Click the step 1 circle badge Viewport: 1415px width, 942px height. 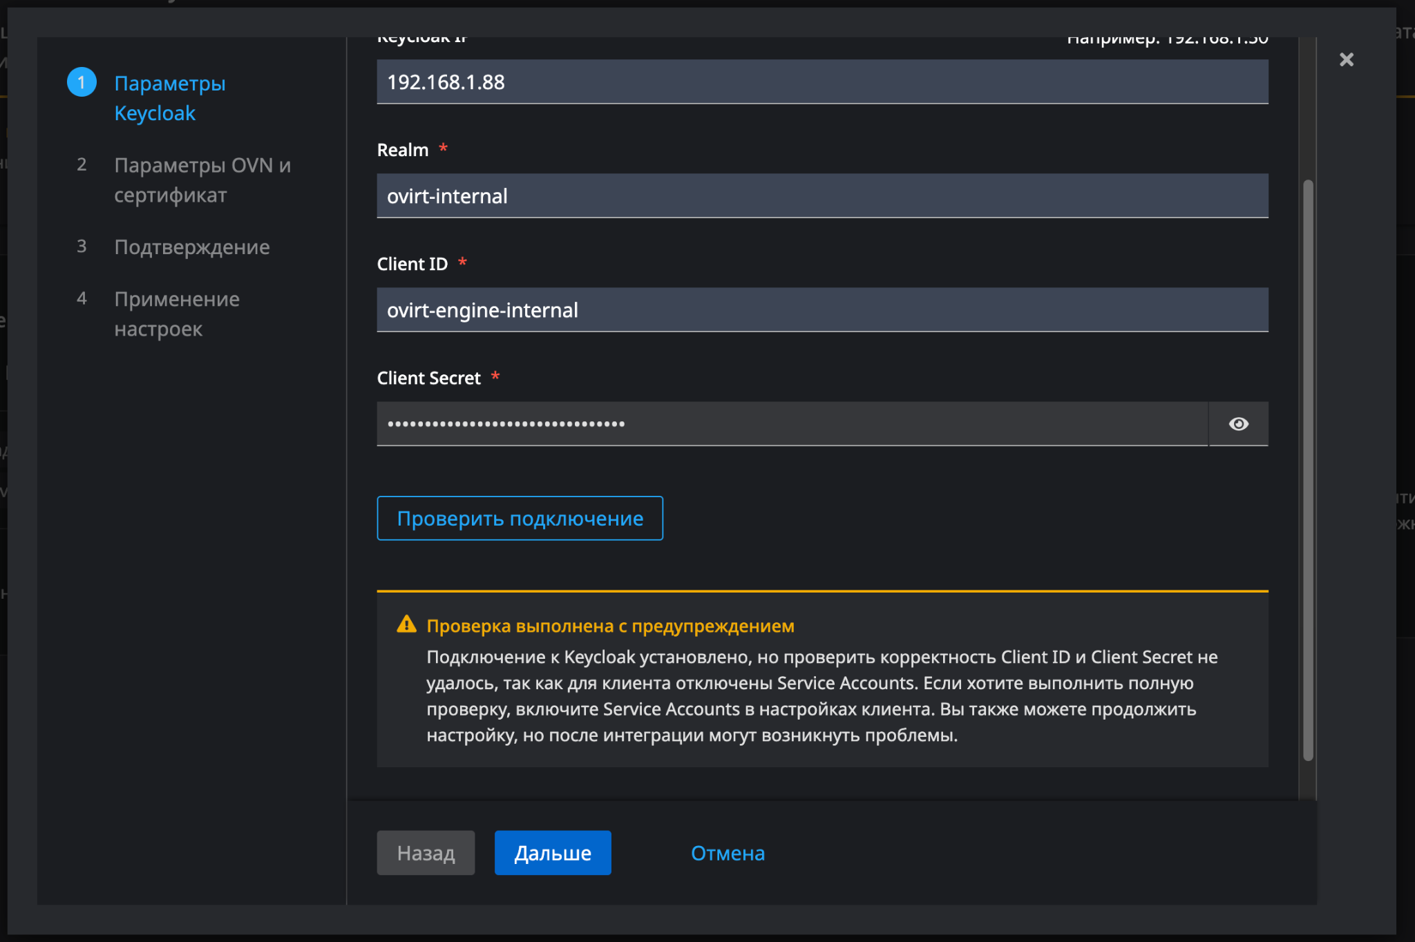pos(82,83)
